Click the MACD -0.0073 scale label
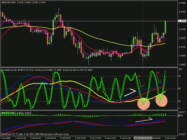This screenshot has height=140, width=187. point(182,134)
